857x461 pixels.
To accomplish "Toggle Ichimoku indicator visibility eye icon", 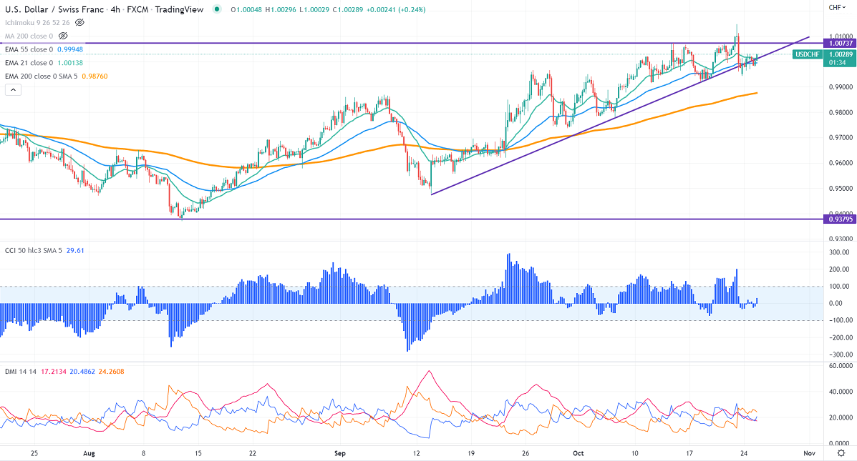I will (79, 22).
